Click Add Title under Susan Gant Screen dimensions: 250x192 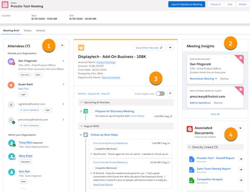coord(24,89)
